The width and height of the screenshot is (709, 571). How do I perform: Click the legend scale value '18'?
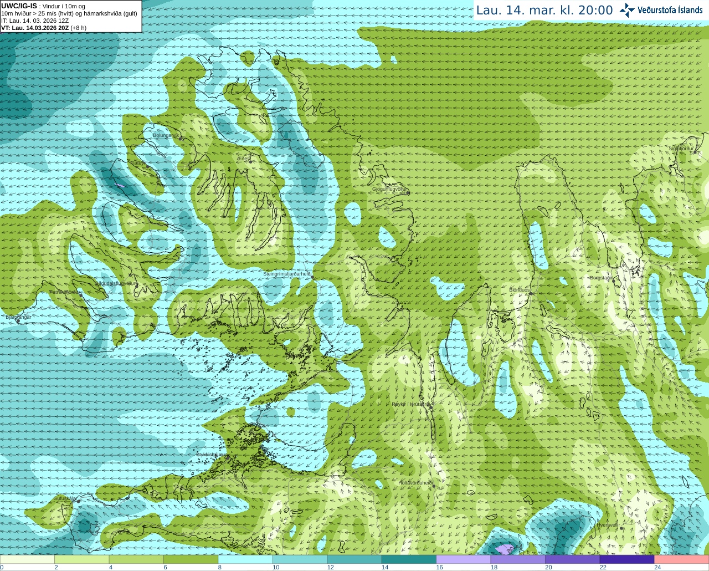pyautogui.click(x=494, y=567)
